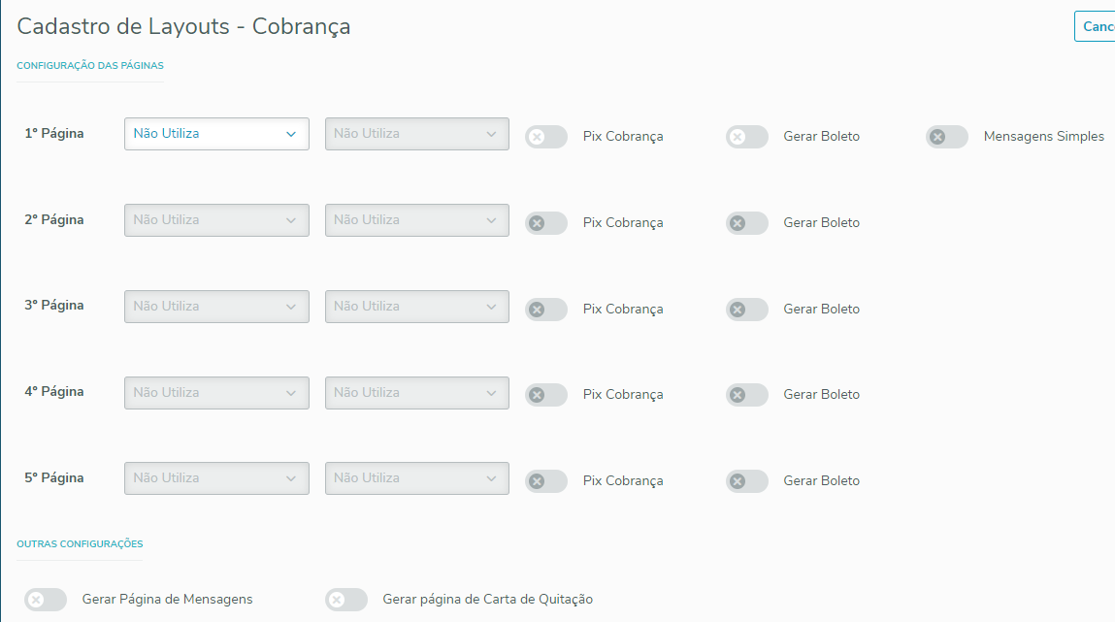Screen dimensions: 1115x622
Task: Toggle Pix Cobrança for 2° Página
Action: [x=546, y=223]
